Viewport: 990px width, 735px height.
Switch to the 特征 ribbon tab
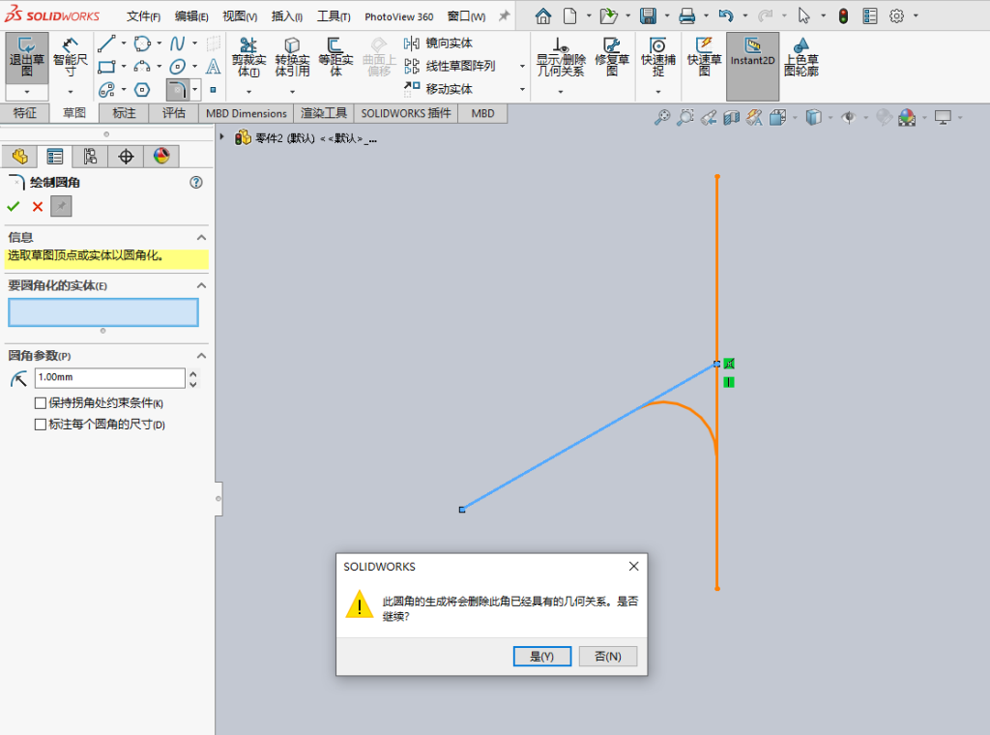coord(25,113)
